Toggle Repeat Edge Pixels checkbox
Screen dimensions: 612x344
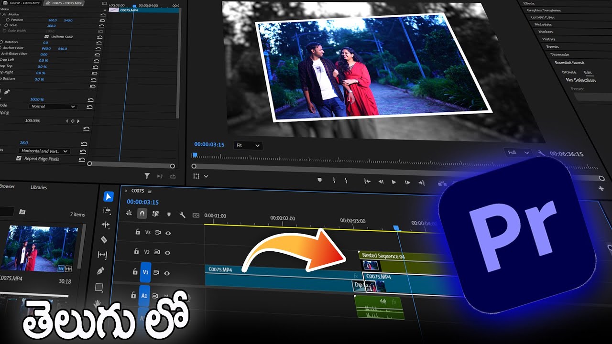pos(19,158)
